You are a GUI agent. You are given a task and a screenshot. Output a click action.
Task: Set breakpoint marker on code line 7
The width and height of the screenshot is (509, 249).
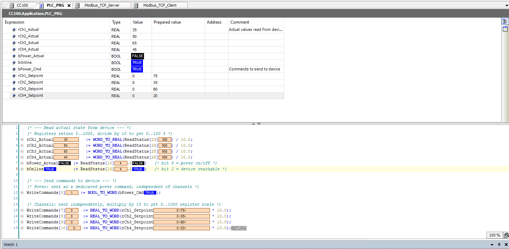pos(22,163)
